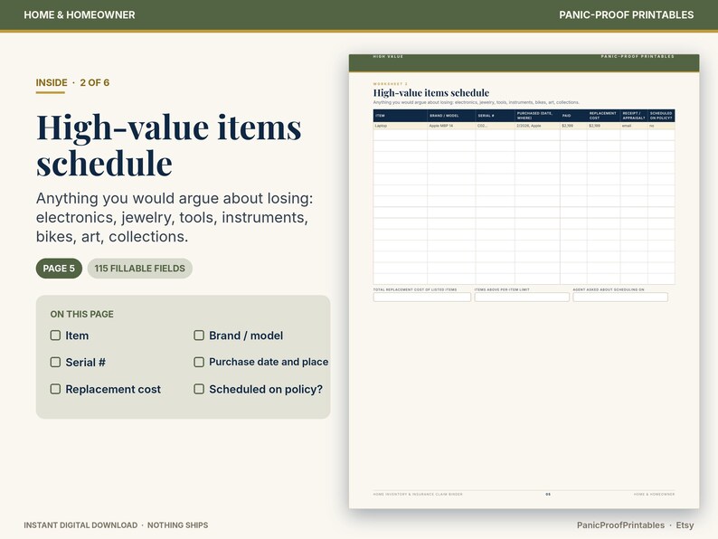Click the 'email' receipt cell
The image size is (718, 539).
pyautogui.click(x=634, y=126)
